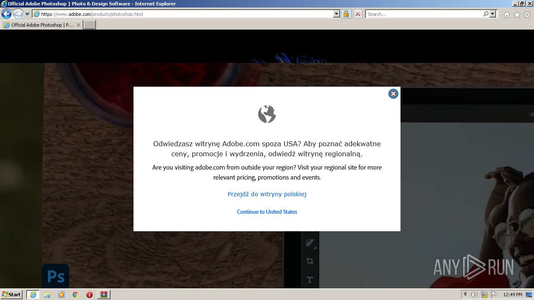534x300 pixels.
Task: Open media player taskbar icon
Action: (61, 295)
